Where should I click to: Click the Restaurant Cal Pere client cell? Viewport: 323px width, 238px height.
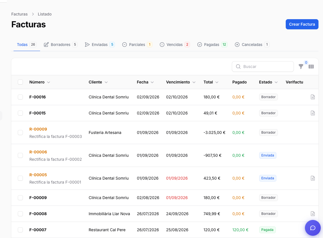tap(107, 230)
